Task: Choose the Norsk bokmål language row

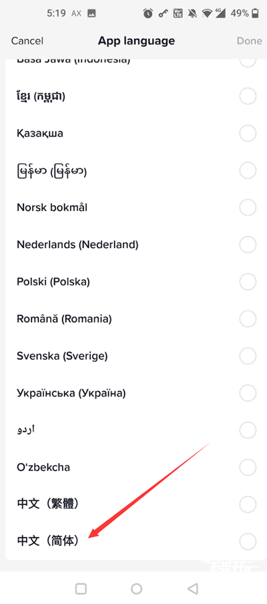Action: click(x=136, y=208)
